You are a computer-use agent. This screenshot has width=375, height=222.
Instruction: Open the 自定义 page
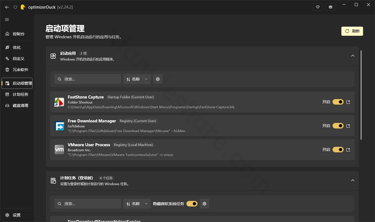coord(17,59)
